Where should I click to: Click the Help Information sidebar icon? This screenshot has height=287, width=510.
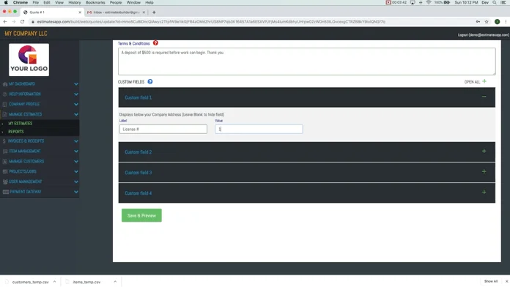pyautogui.click(x=5, y=94)
